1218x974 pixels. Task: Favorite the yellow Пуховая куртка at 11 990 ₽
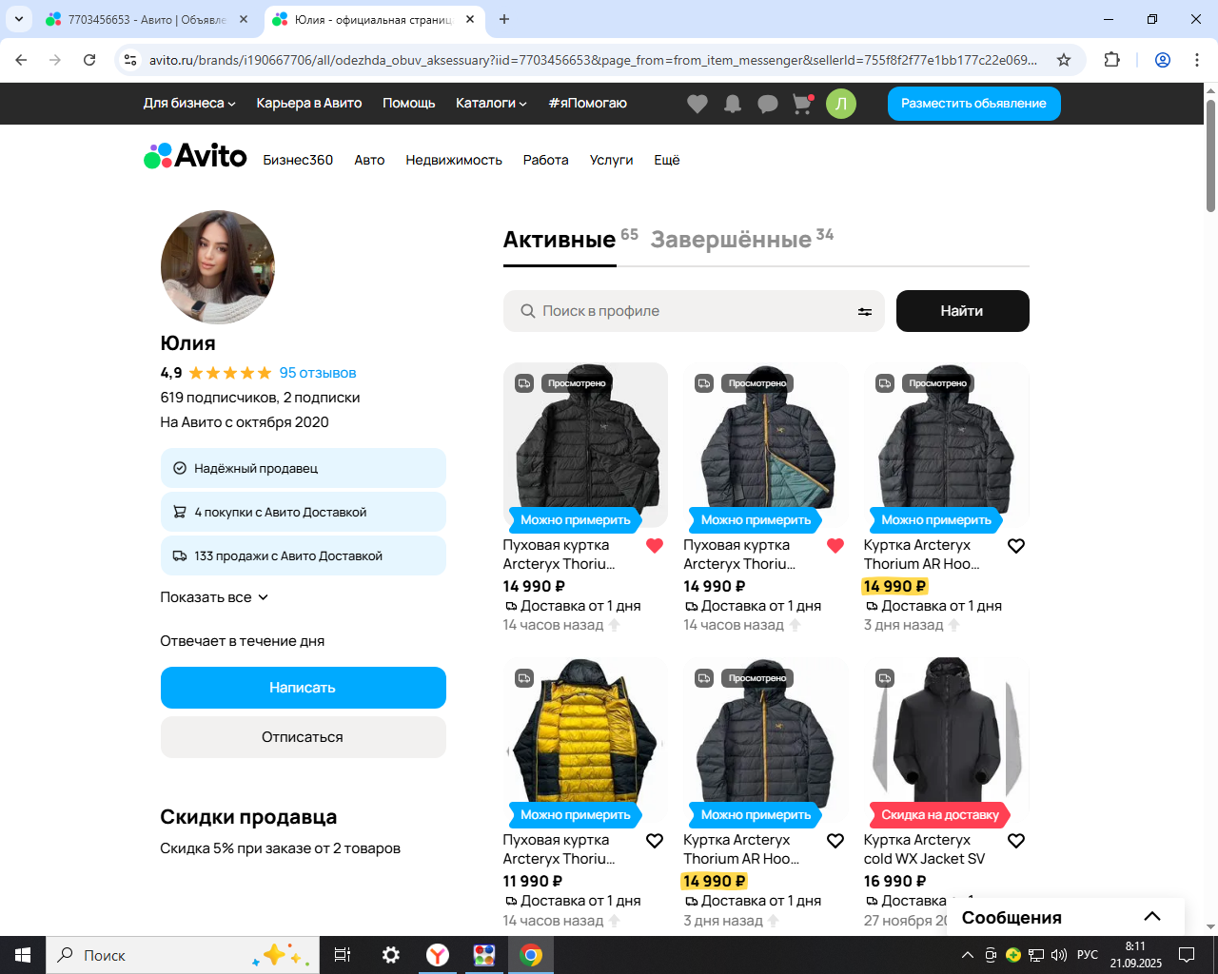[655, 841]
